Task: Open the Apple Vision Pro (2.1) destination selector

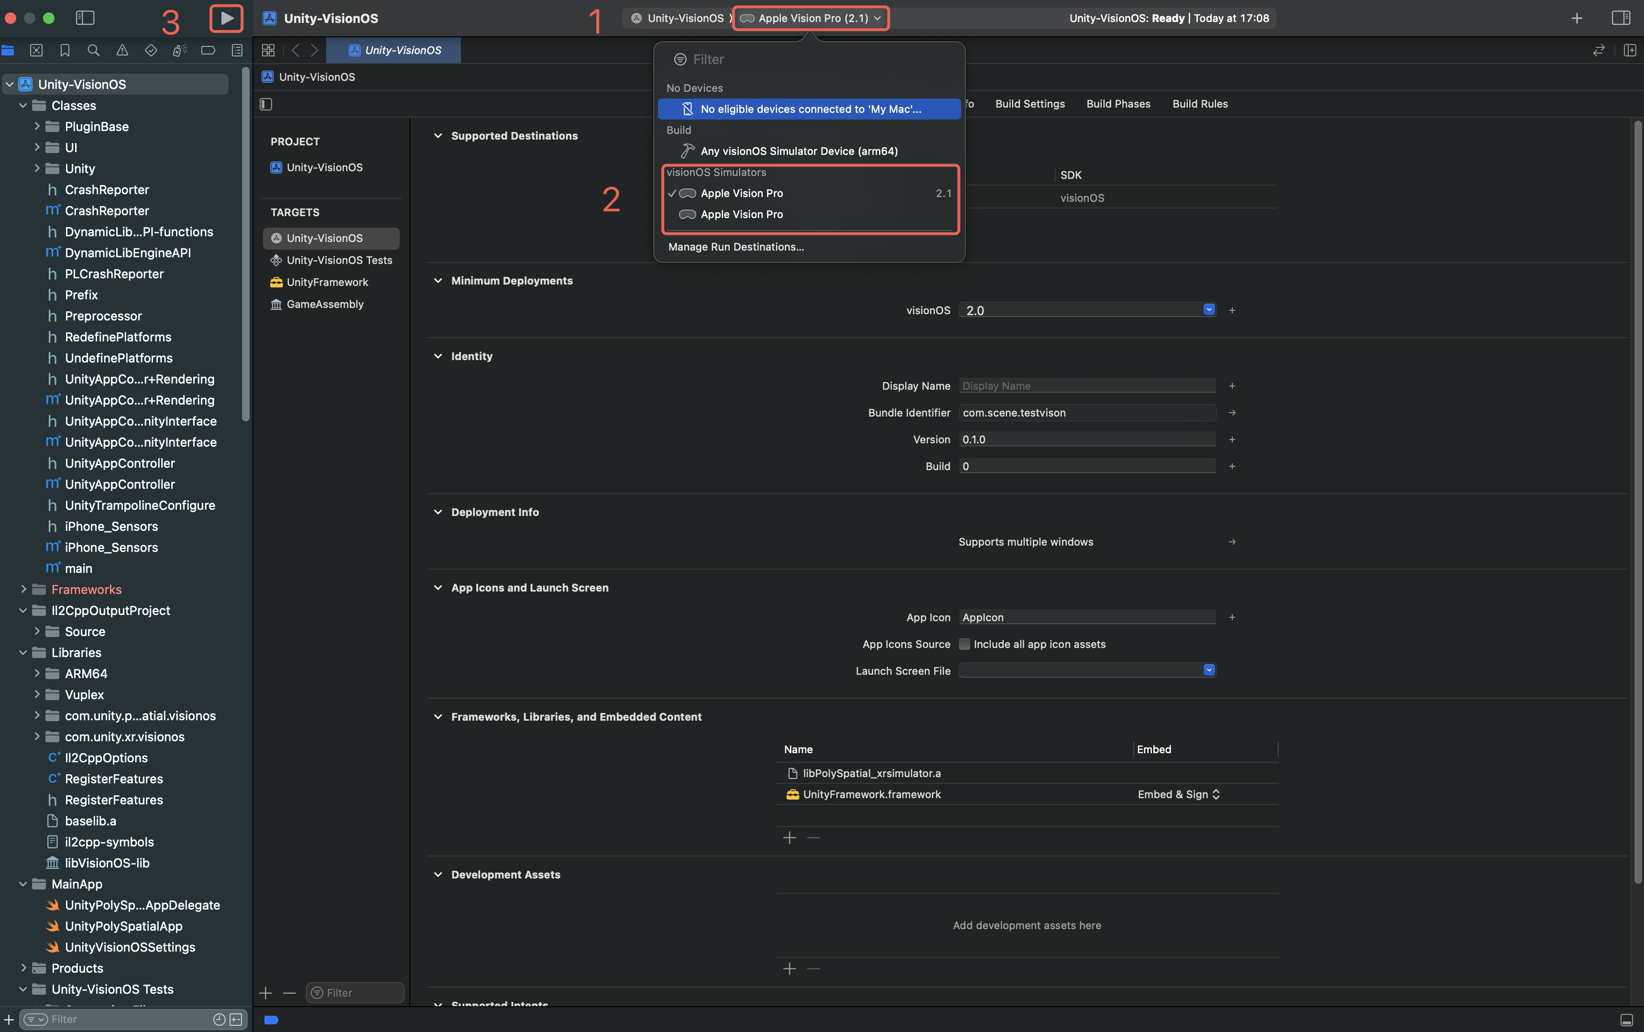Action: [811, 18]
